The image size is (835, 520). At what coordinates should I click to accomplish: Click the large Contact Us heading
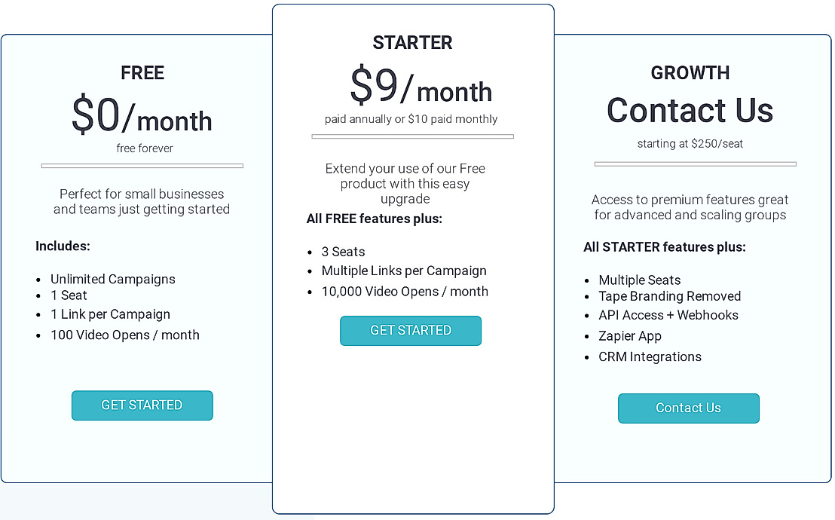point(690,111)
